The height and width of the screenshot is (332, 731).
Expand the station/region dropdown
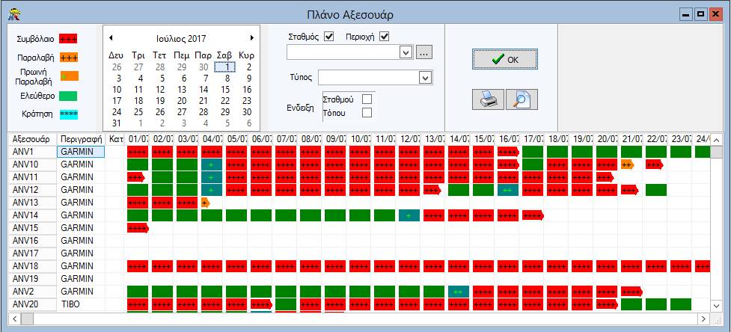click(x=406, y=52)
